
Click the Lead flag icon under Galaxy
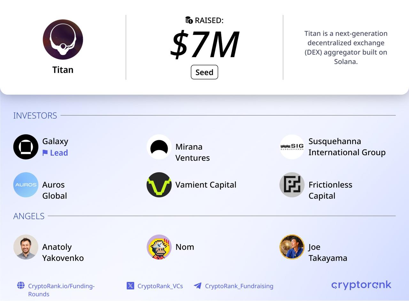tap(45, 153)
